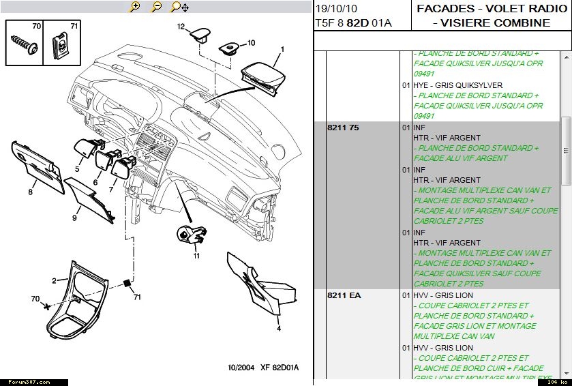
Task: Click the parts list vertical scrollbar thumb
Action: (x=566, y=150)
